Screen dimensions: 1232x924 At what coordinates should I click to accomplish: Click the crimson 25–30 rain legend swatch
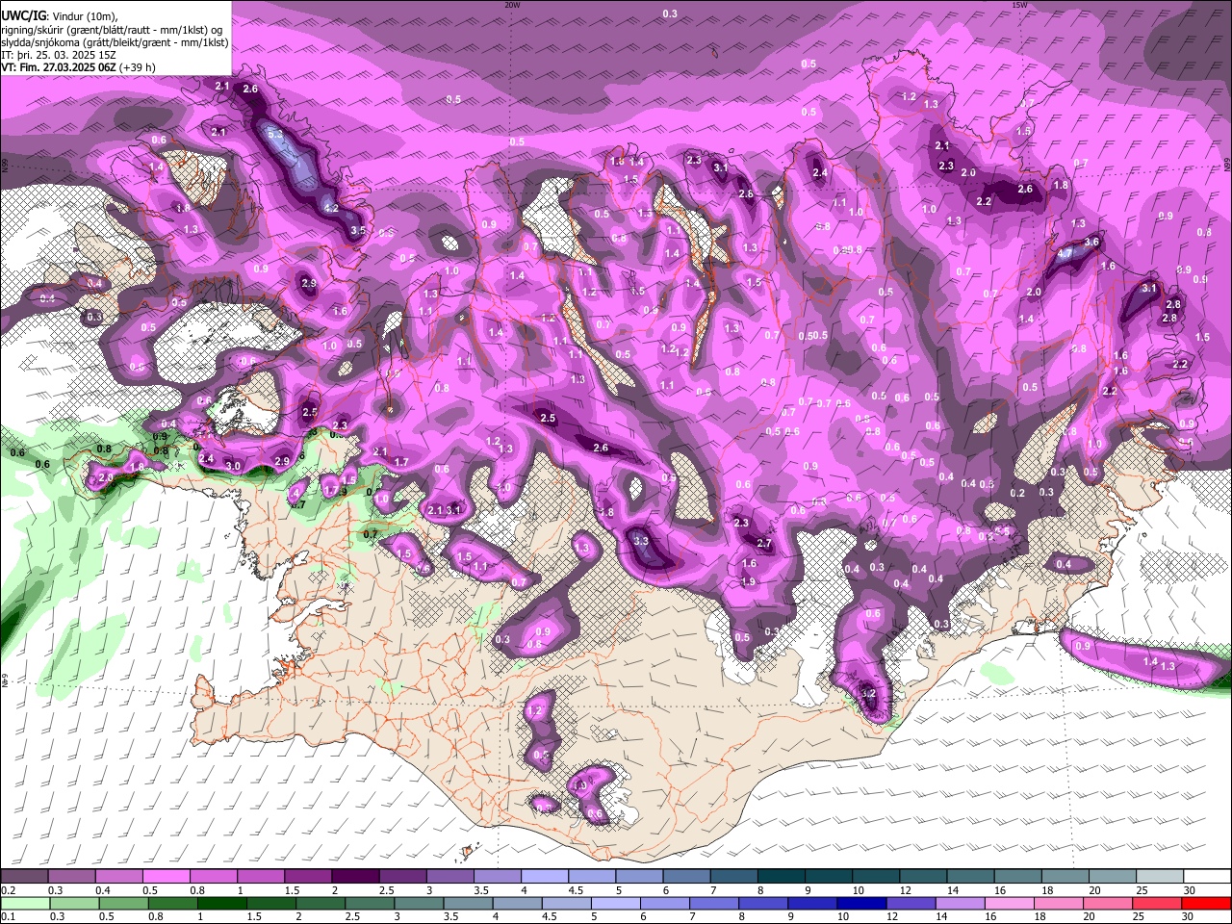pyautogui.click(x=1159, y=904)
